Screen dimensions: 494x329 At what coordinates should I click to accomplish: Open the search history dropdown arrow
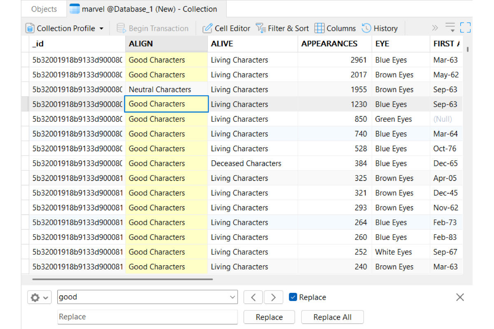[x=233, y=297]
